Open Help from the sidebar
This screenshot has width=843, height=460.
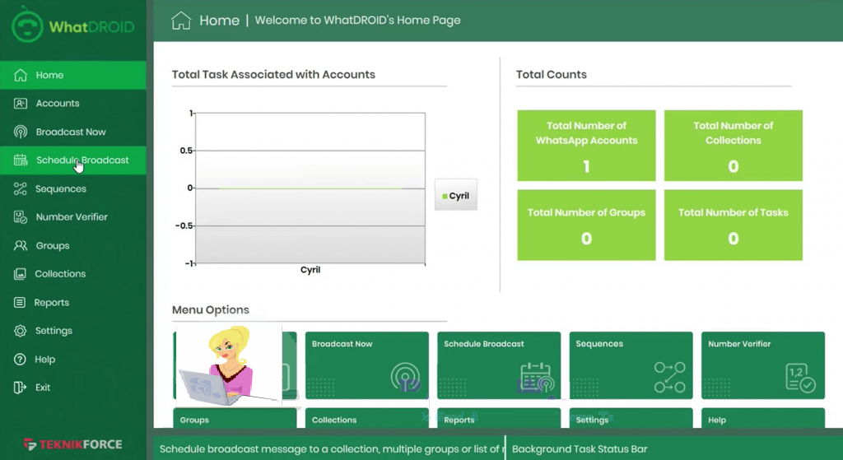click(x=73, y=359)
